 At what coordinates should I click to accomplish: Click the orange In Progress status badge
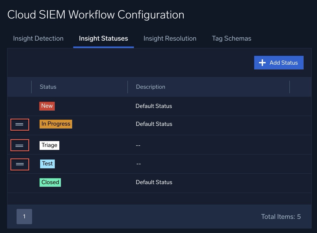tap(56, 124)
